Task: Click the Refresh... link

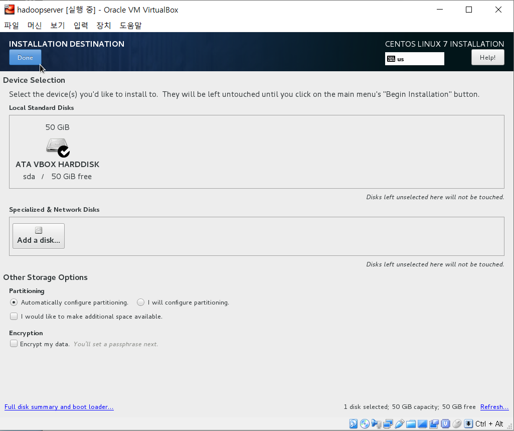Action: [494, 407]
